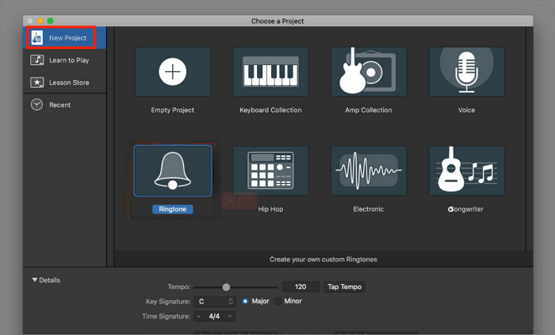Decrease Time Signature with left chevron

point(199,316)
